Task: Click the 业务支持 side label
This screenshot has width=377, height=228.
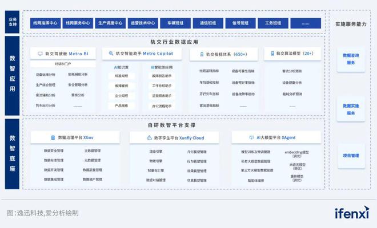Action: point(12,22)
